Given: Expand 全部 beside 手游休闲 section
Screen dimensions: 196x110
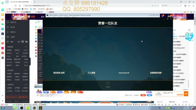Looking at the screenshot, I should coord(26,85).
